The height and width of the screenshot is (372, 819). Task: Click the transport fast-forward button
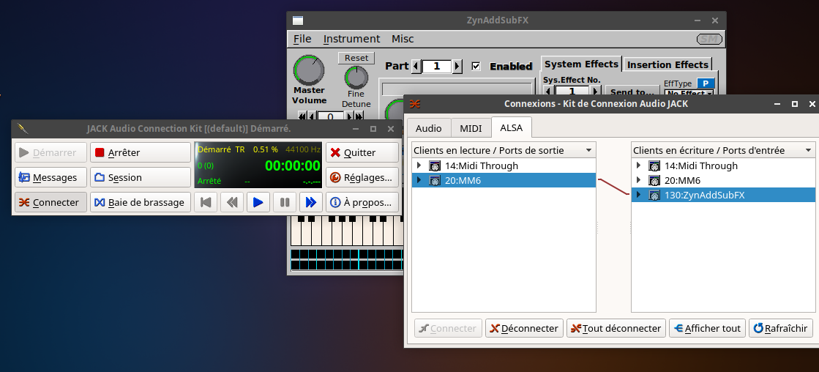[311, 202]
